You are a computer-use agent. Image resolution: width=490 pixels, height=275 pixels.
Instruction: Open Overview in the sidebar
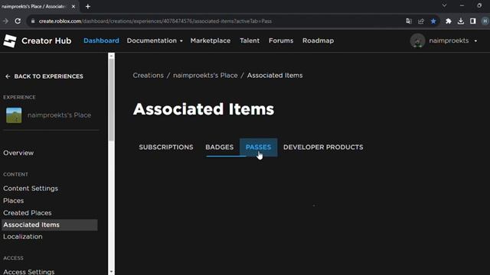click(x=18, y=153)
